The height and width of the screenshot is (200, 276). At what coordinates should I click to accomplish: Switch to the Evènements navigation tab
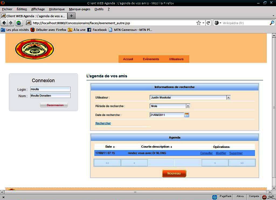[151, 59]
